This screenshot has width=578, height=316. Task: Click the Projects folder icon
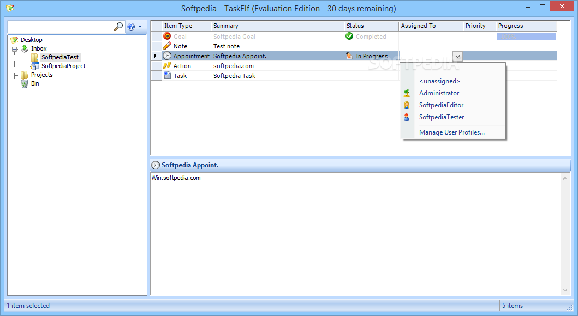pyautogui.click(x=25, y=75)
